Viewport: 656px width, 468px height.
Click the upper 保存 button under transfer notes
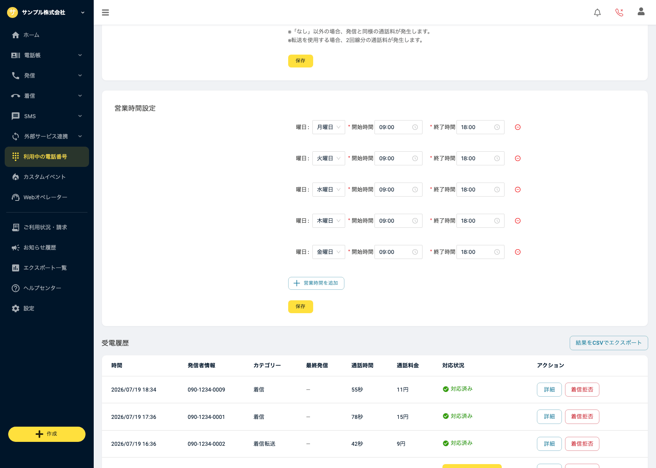tap(301, 61)
